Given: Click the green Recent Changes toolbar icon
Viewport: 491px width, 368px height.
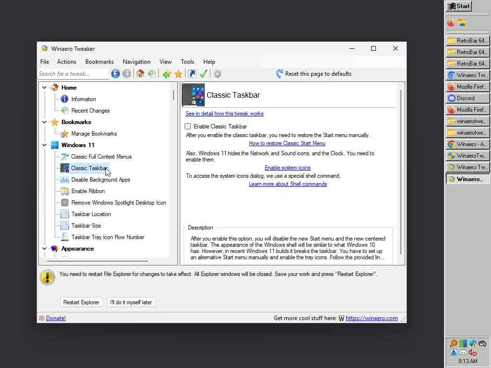Looking at the screenshot, I should 152,74.
